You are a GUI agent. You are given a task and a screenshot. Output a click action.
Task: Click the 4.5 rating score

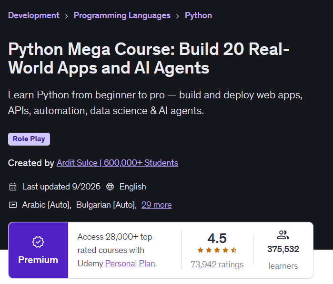[217, 238]
